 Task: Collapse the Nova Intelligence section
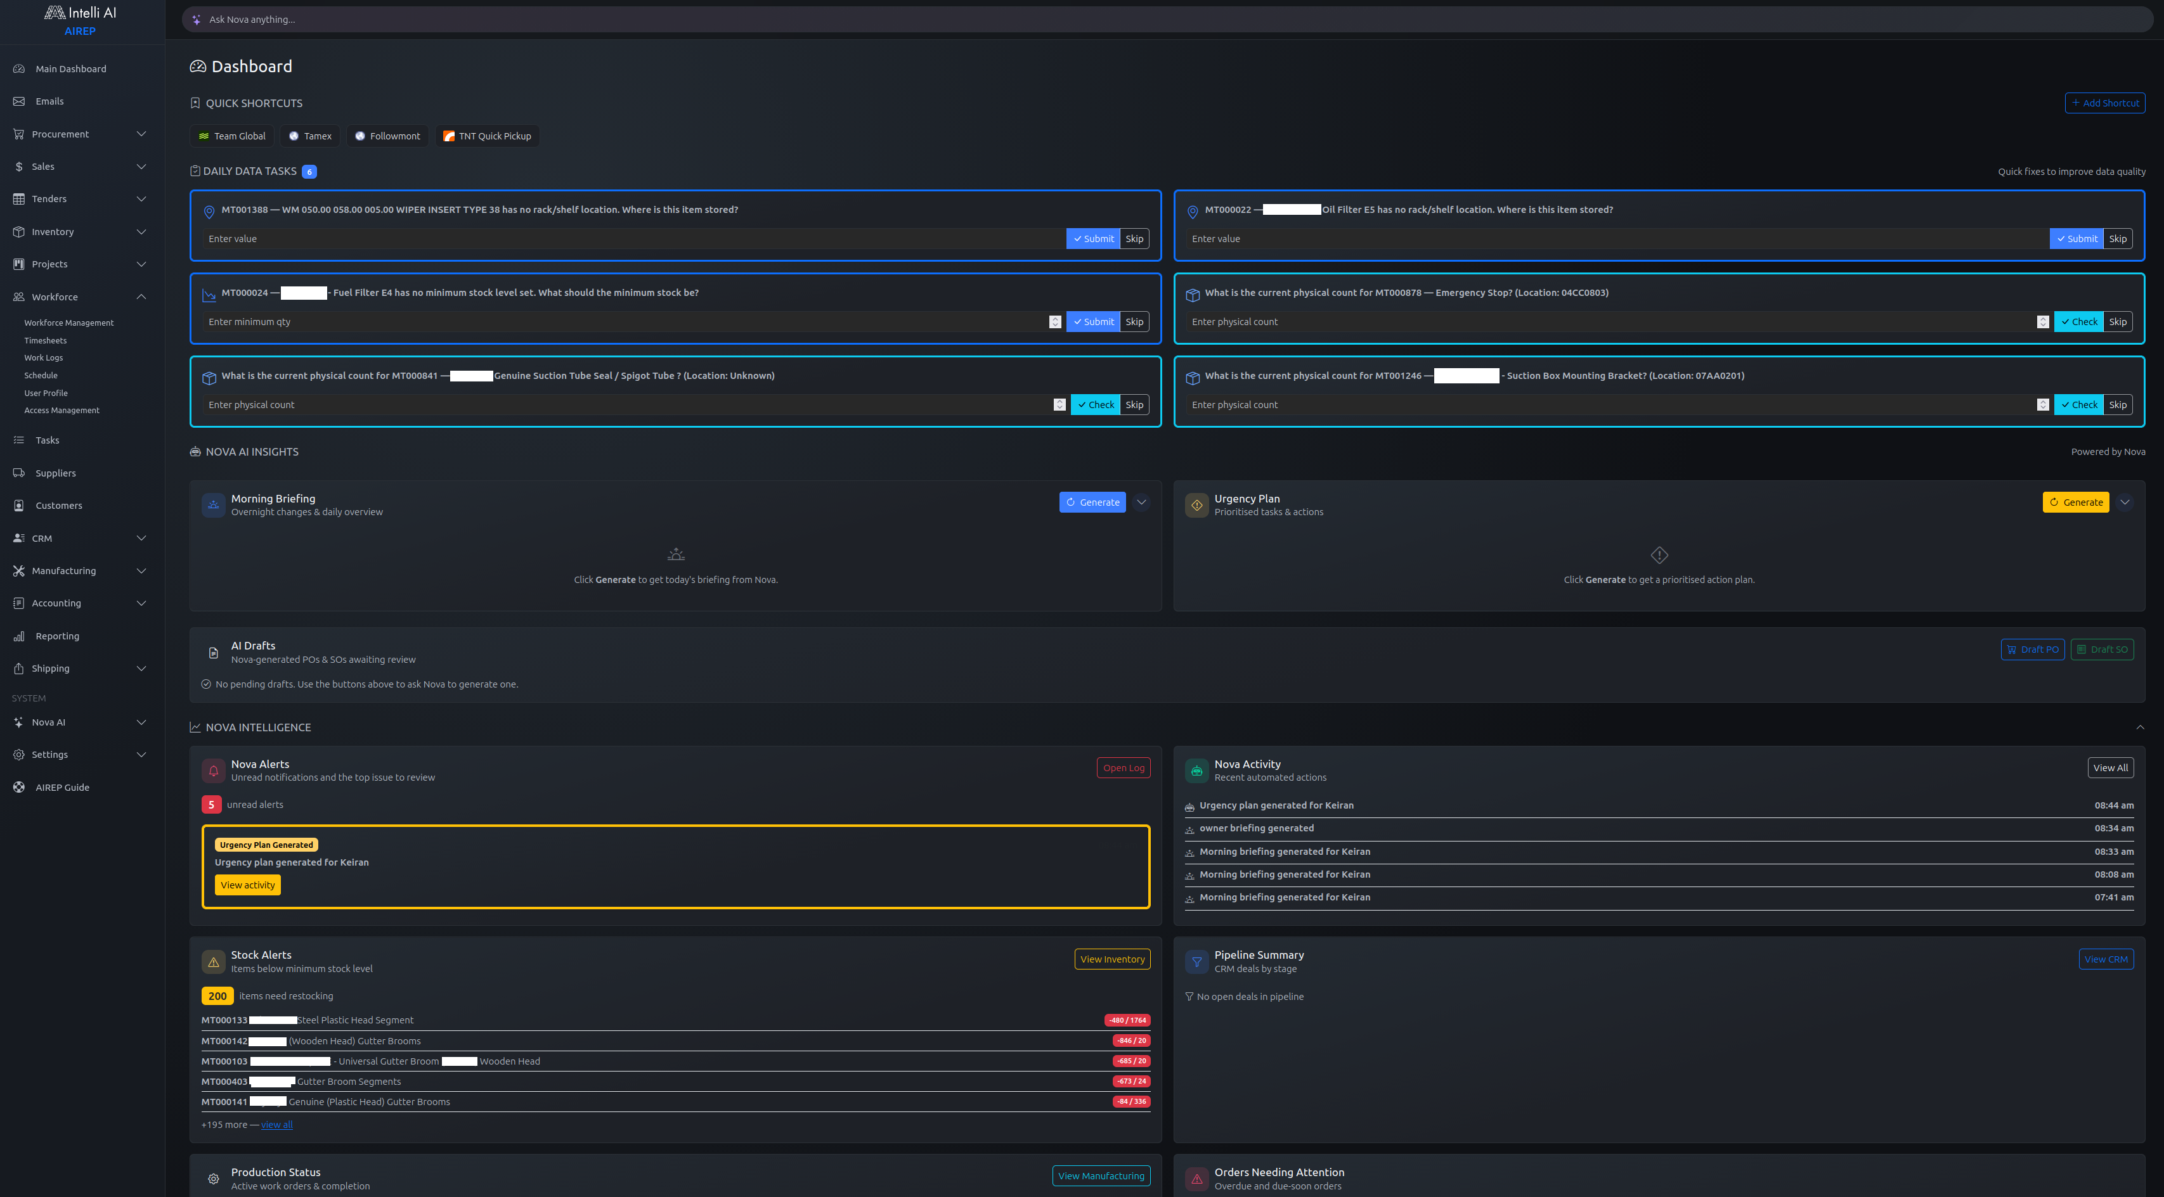[2141, 727]
